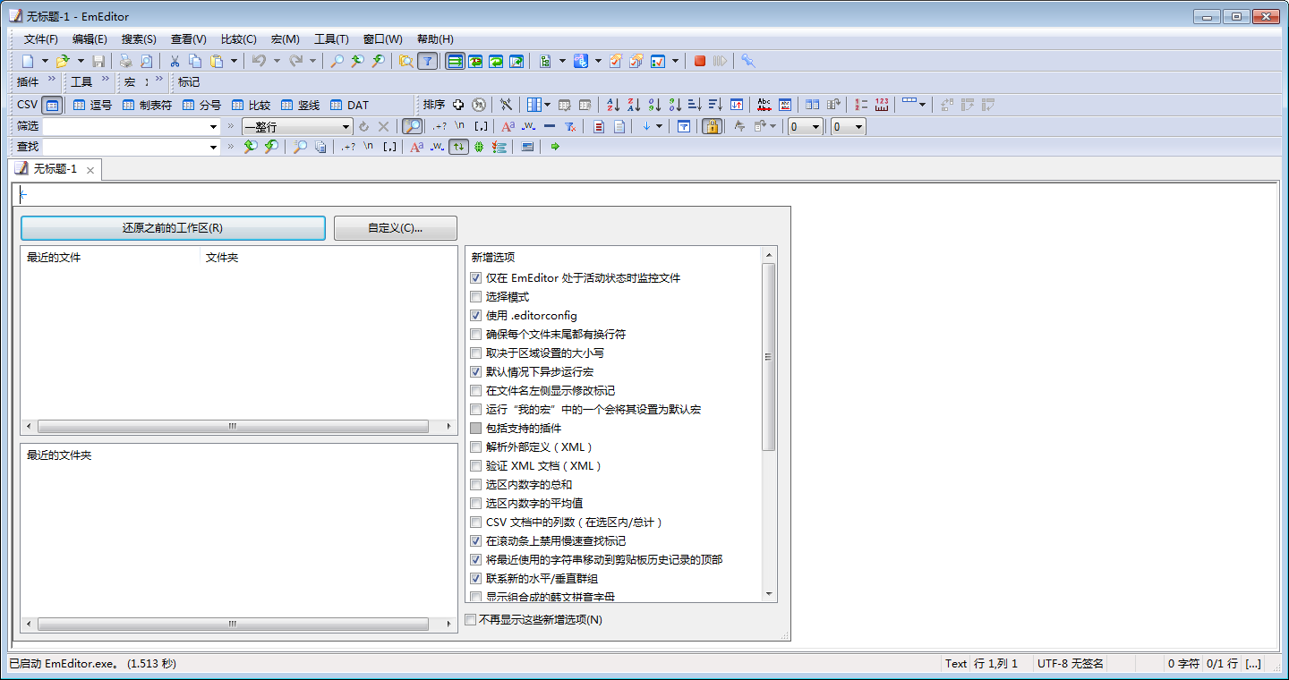Open the 一整行 column dropdown
The height and width of the screenshot is (680, 1289).
[x=346, y=127]
